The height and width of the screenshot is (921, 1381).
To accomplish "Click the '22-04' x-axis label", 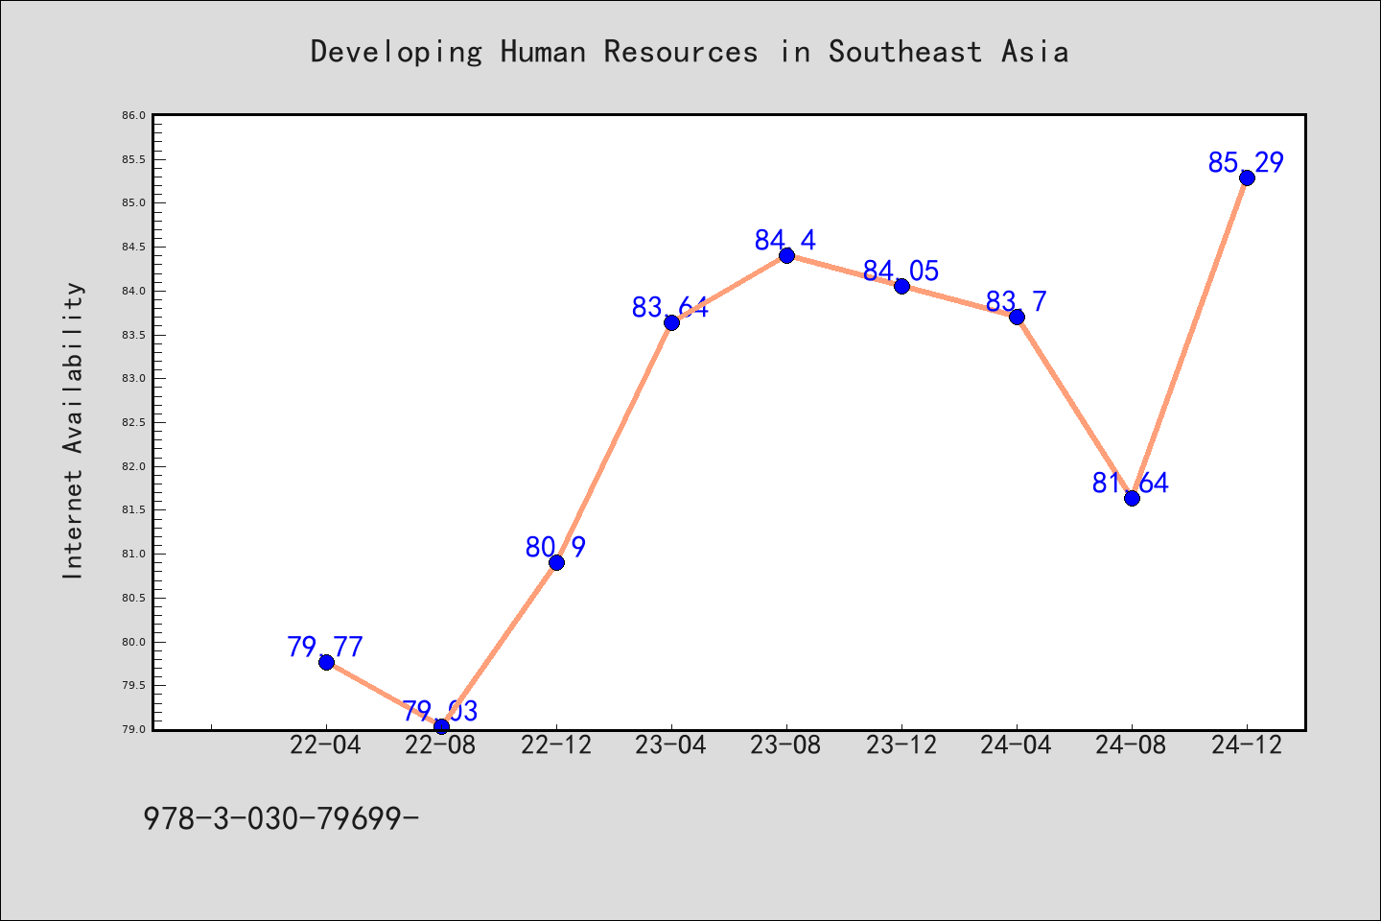I will point(326,745).
